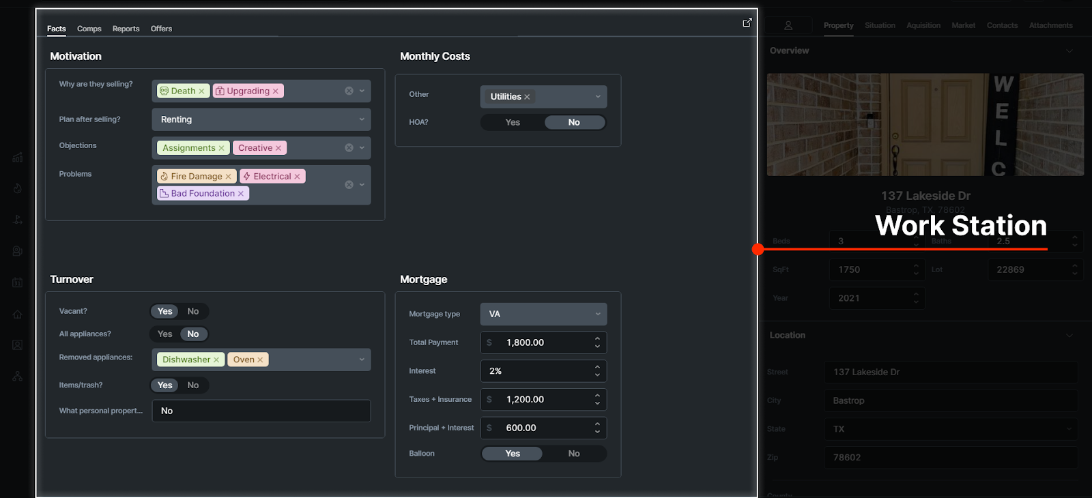Increase the Total Payment stepper value
Viewport: 1092px width, 498px height.
coord(597,338)
